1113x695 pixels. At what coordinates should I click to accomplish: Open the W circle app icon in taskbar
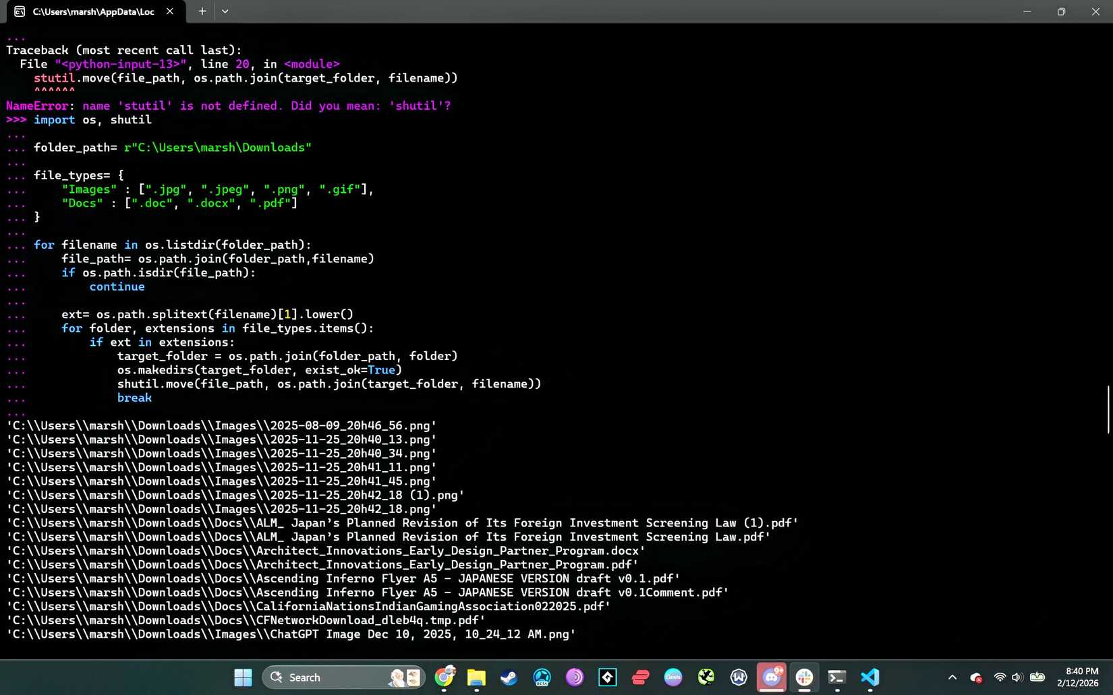[739, 677]
